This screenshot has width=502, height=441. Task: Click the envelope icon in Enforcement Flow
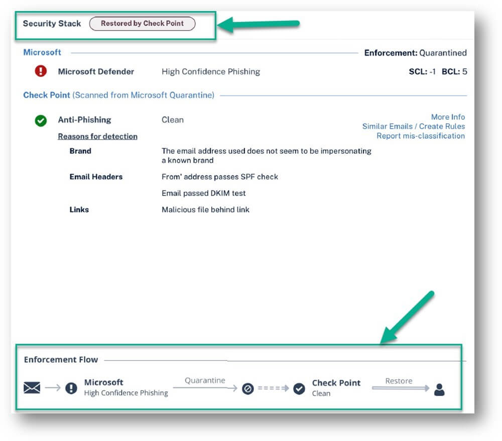pyautogui.click(x=32, y=388)
